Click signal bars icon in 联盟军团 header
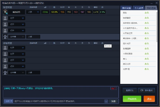Screen dimensions: 160x107 pyautogui.click(x=45, y=7)
